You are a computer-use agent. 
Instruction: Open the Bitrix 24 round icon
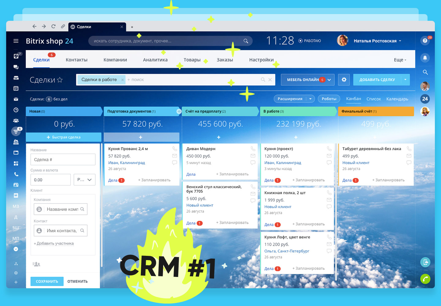click(425, 99)
